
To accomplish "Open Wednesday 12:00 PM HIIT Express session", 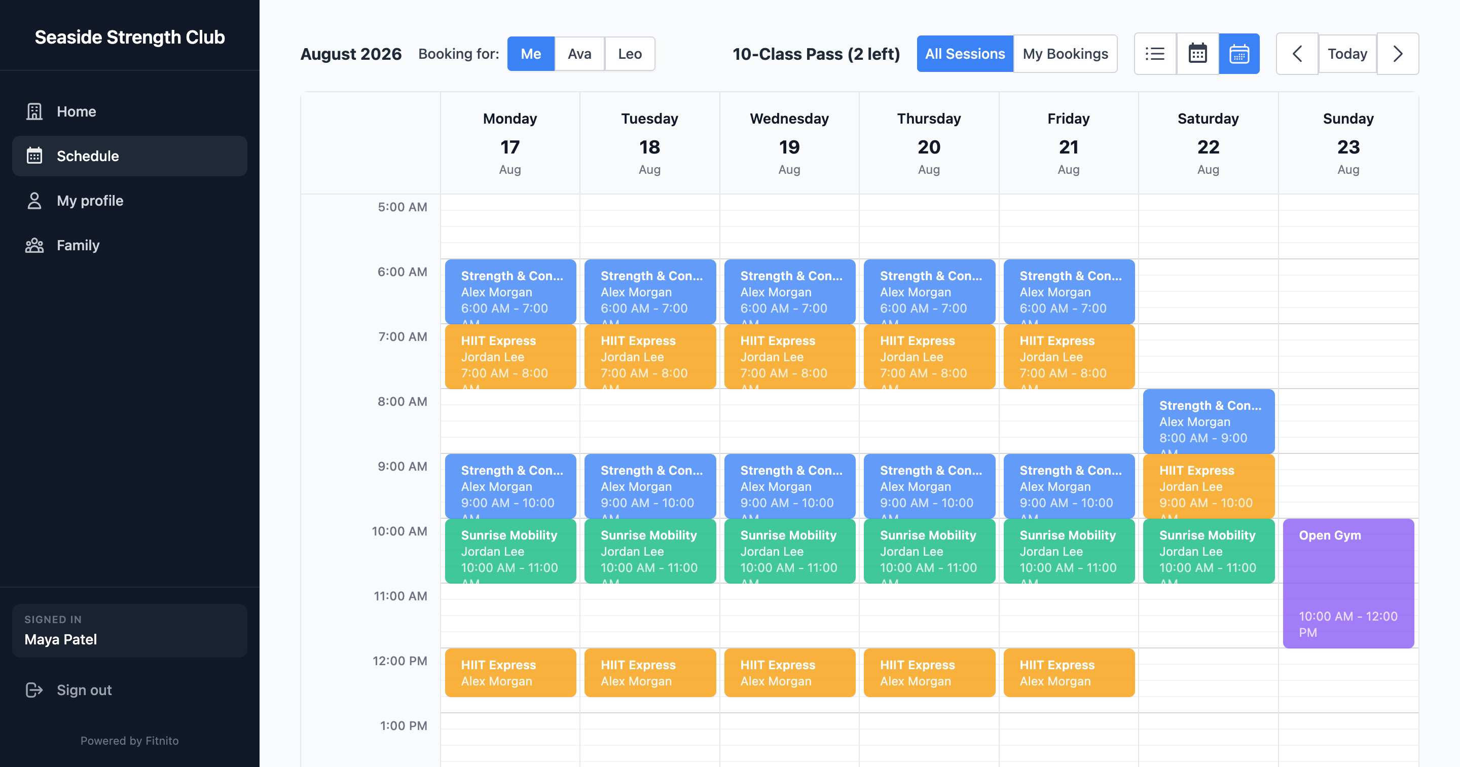I will (x=790, y=673).
